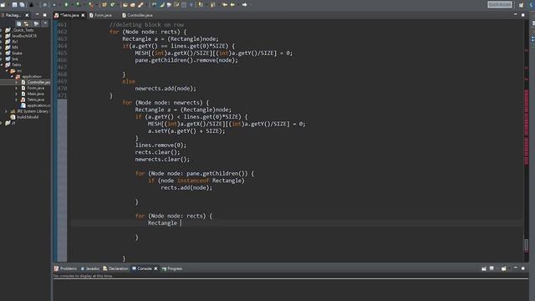The width and height of the screenshot is (535, 301).
Task: Click the Save toolbar icon
Action: click(15, 5)
